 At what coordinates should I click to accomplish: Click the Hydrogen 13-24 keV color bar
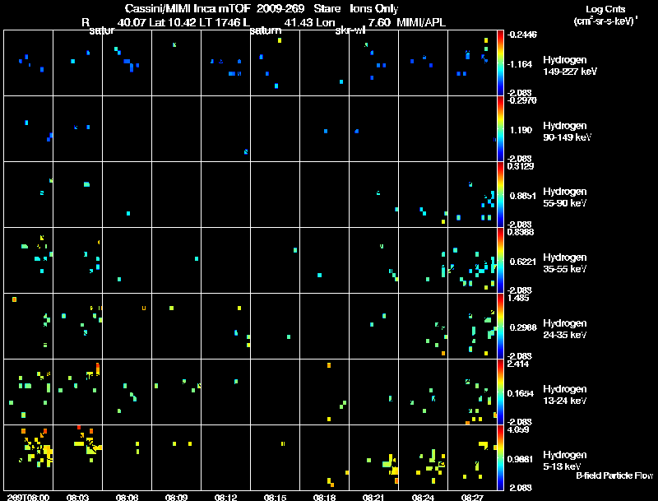[500, 392]
